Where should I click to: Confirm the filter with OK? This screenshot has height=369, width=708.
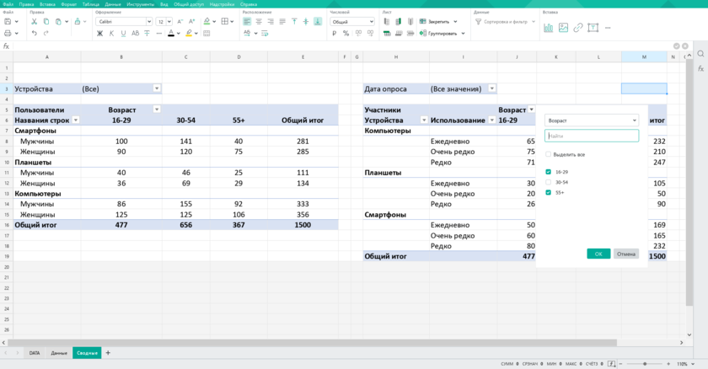coord(598,254)
